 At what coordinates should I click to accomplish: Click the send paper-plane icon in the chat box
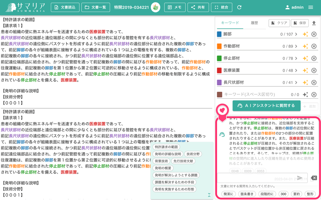(x=300, y=178)
